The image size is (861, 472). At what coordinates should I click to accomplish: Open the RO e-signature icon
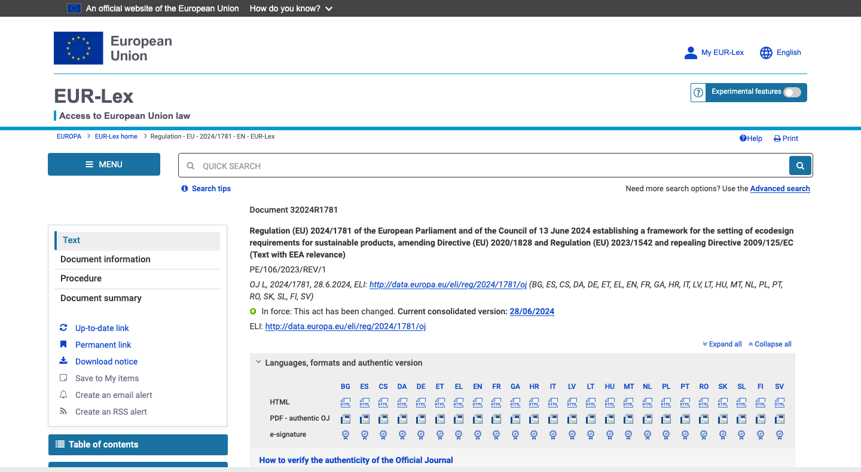coord(704,435)
